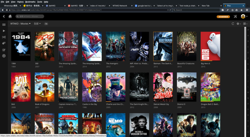Click the 74 item count badge
Image resolution: width=250 pixels, height=137 pixels.
pos(46,24)
